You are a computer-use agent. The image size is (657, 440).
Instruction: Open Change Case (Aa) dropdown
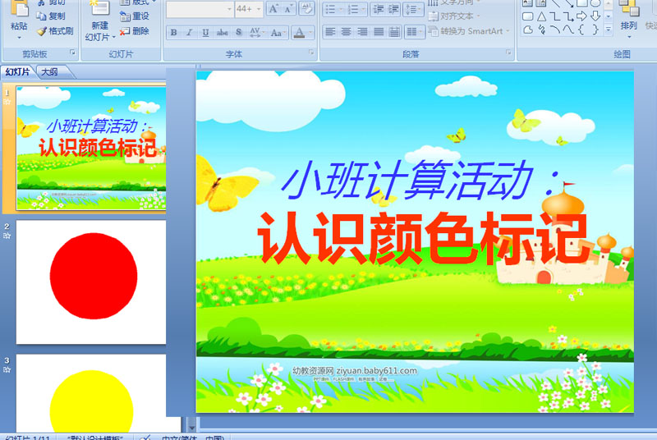pyautogui.click(x=278, y=32)
